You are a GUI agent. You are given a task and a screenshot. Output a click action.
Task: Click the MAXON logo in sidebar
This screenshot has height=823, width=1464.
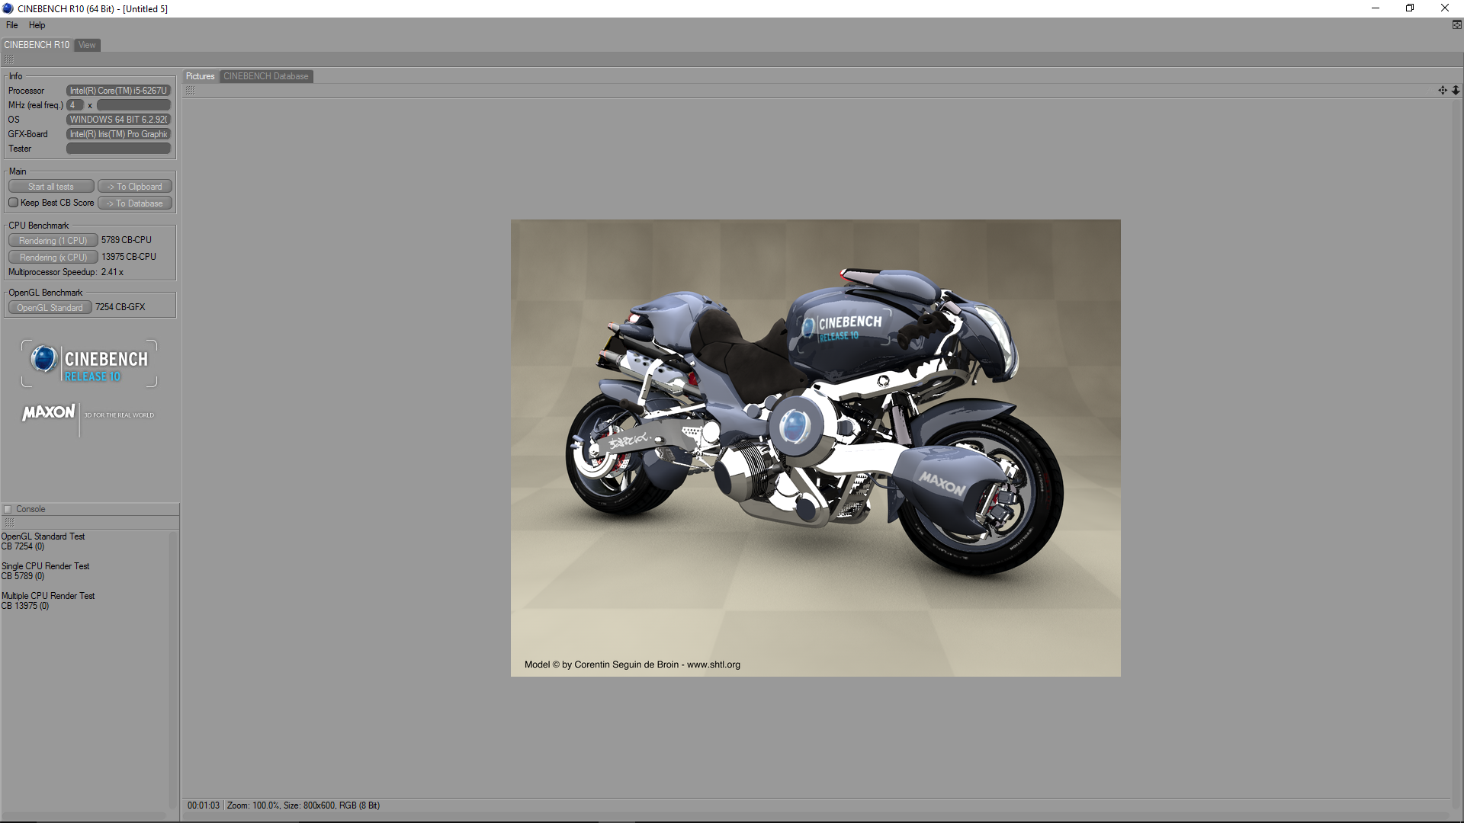tap(49, 413)
